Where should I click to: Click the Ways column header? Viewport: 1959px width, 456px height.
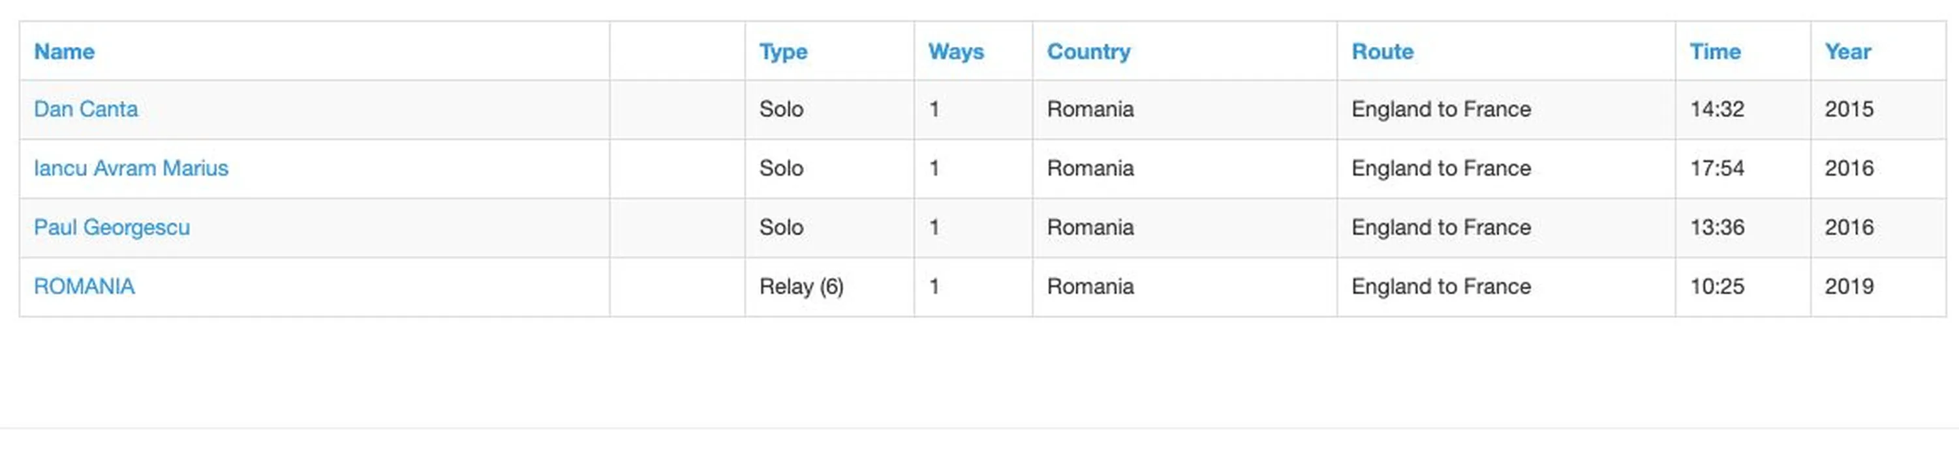click(x=956, y=51)
